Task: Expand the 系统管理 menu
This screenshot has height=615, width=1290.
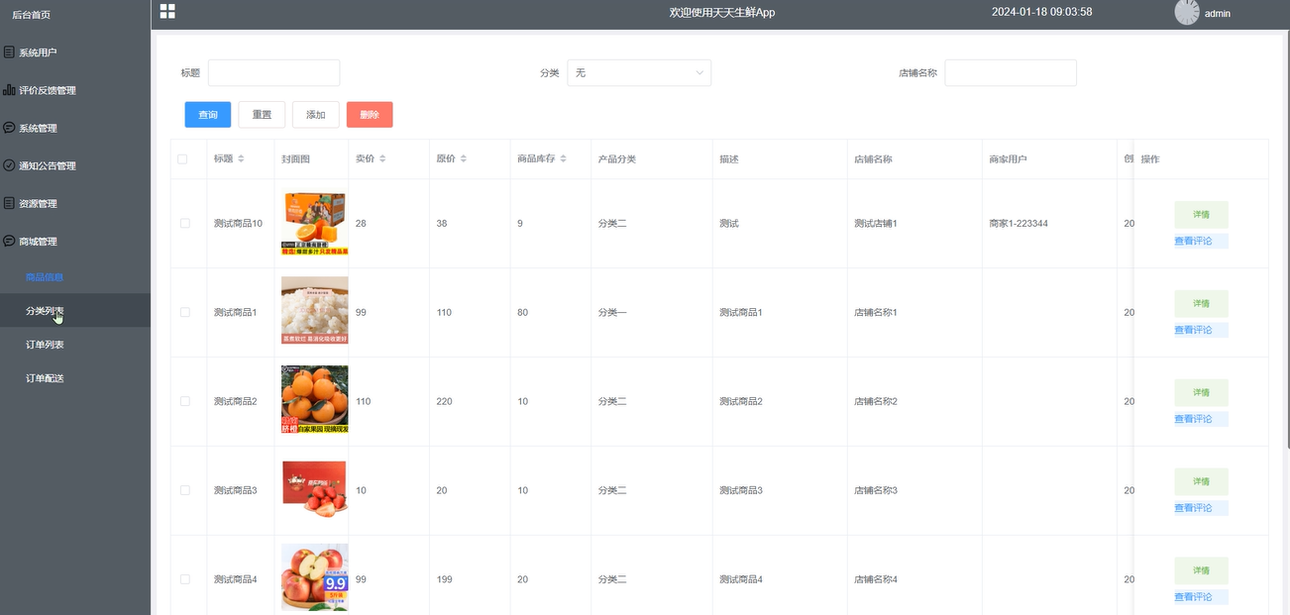Action: click(x=75, y=128)
